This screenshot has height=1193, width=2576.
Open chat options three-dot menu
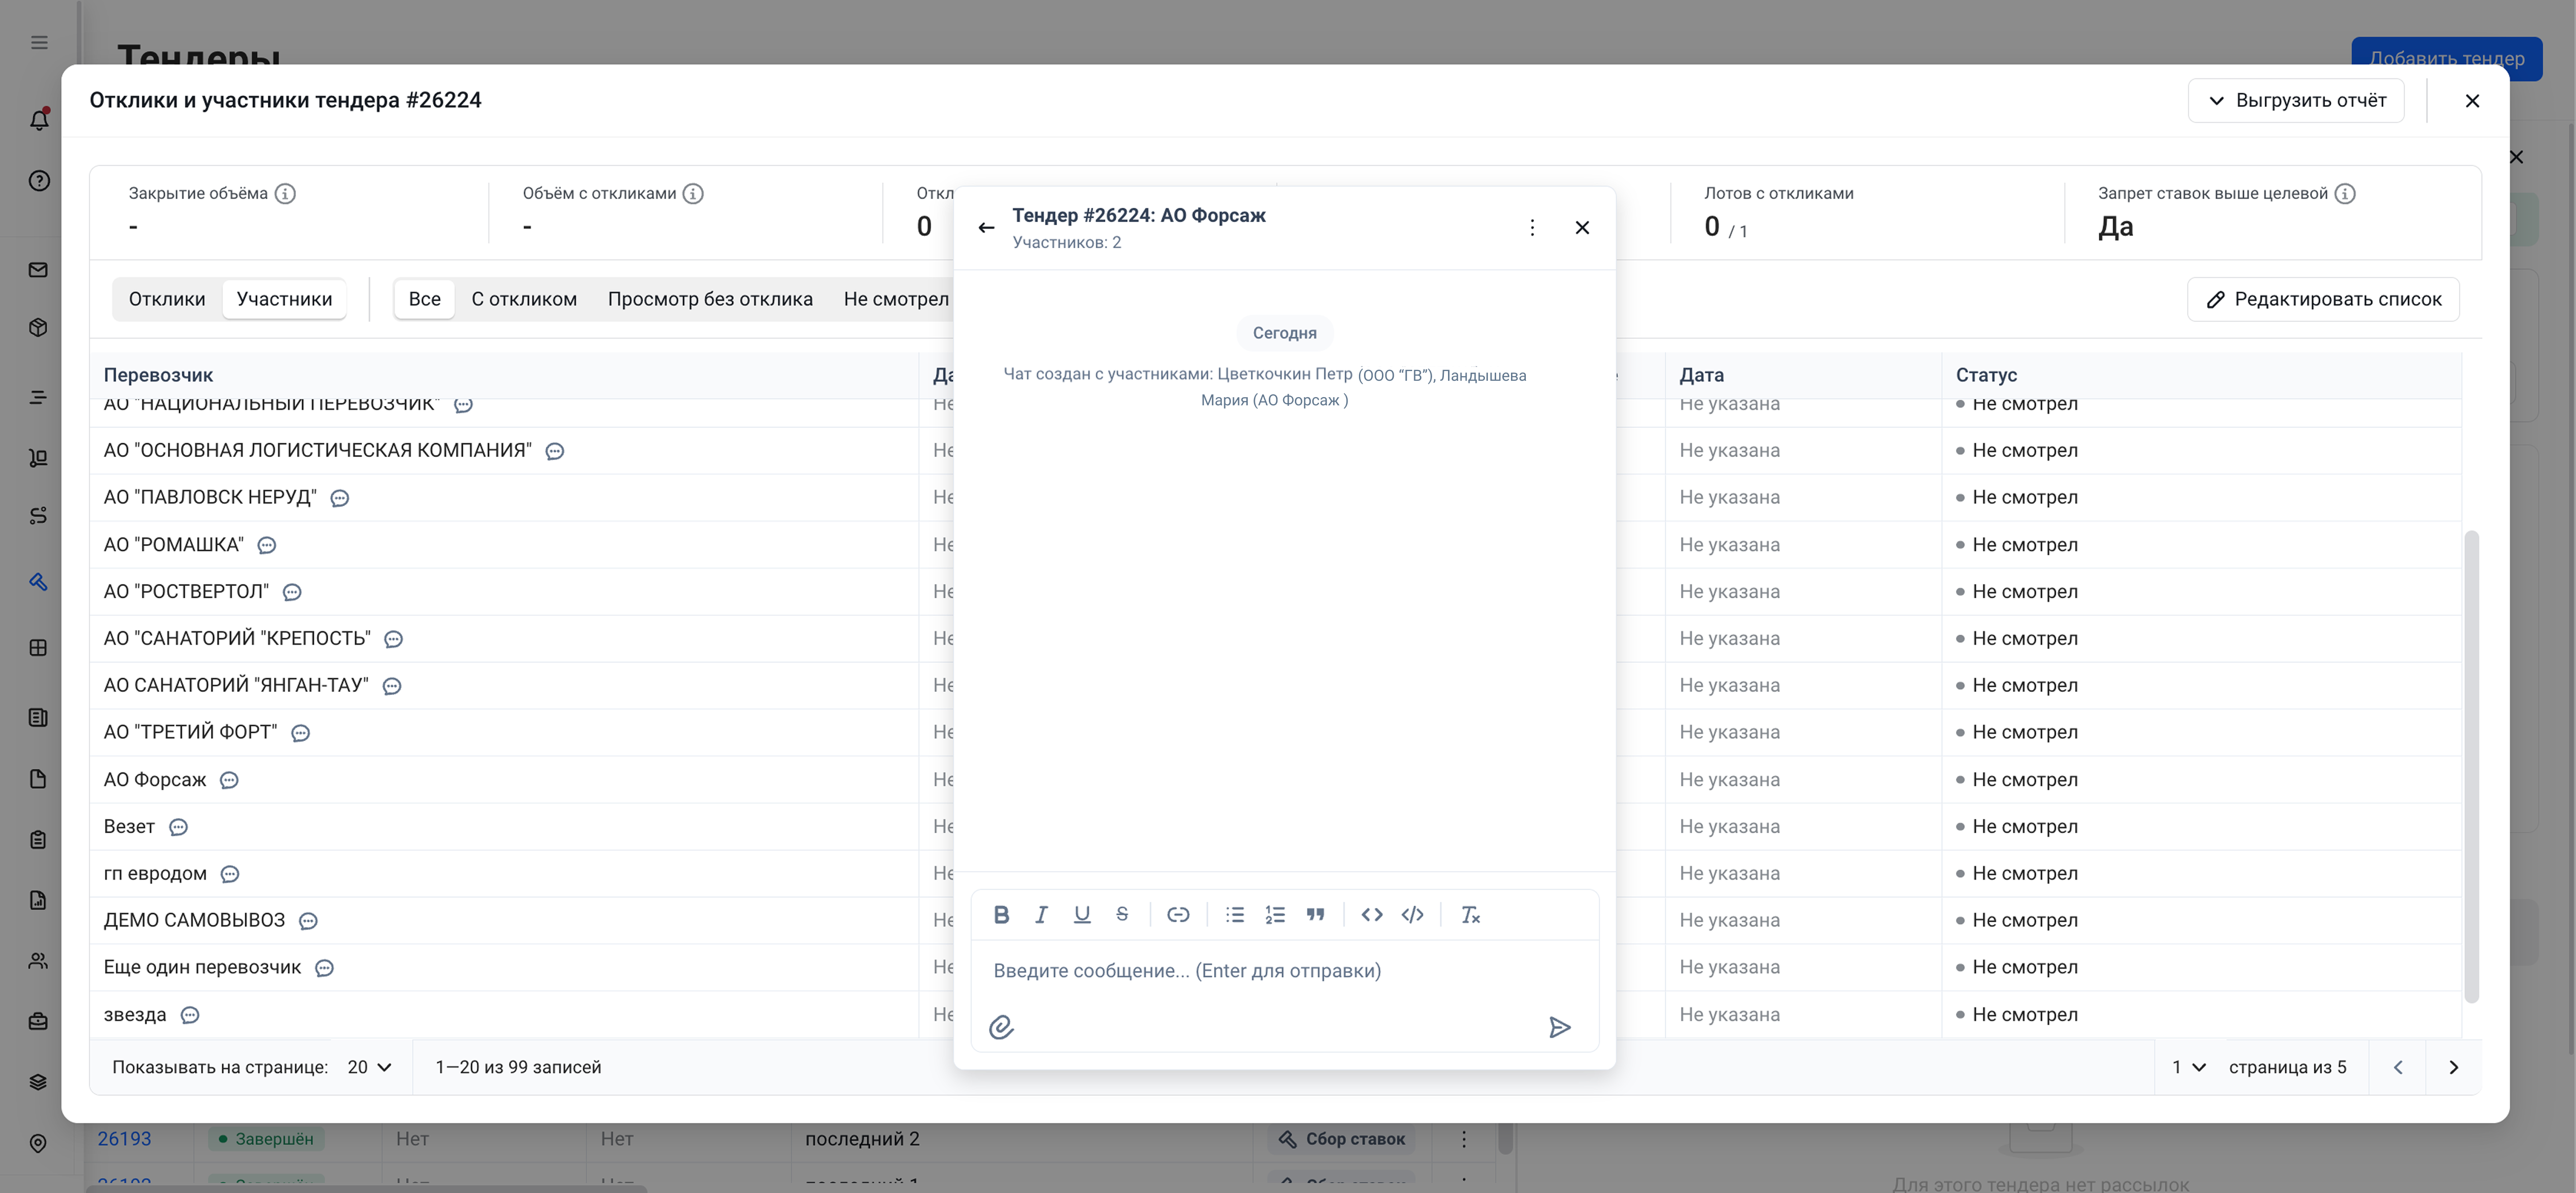coord(1532,228)
